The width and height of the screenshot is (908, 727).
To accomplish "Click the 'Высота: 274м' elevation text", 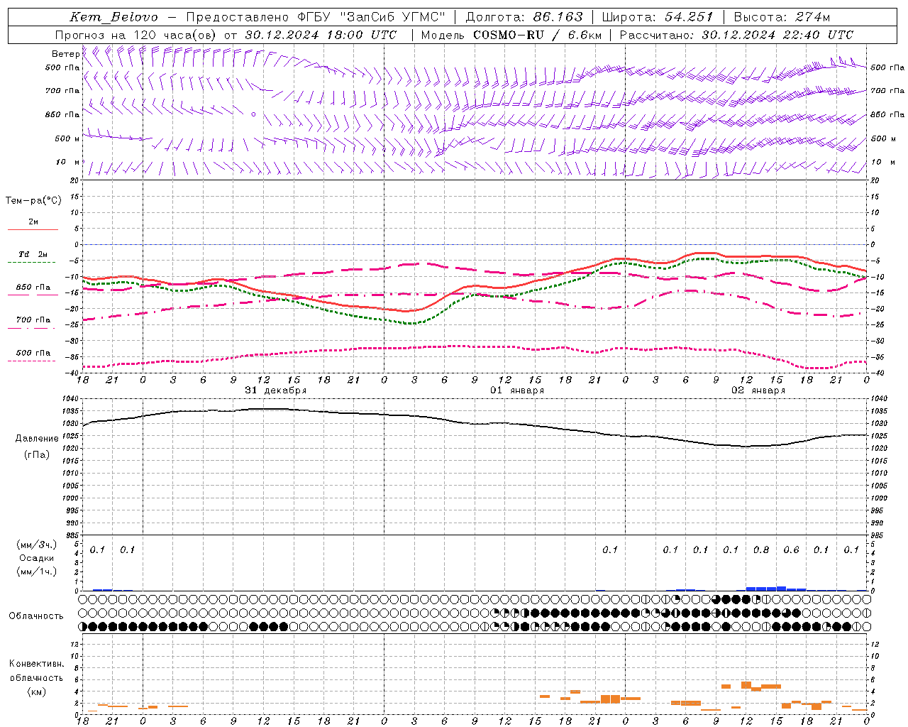I will coord(782,17).
